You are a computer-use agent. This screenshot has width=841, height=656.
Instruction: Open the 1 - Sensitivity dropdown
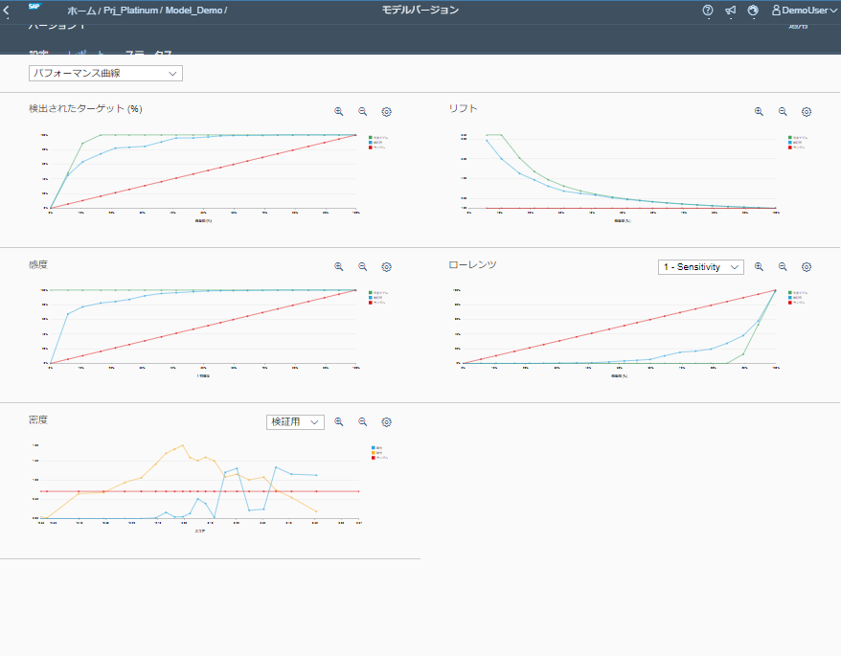tap(700, 267)
